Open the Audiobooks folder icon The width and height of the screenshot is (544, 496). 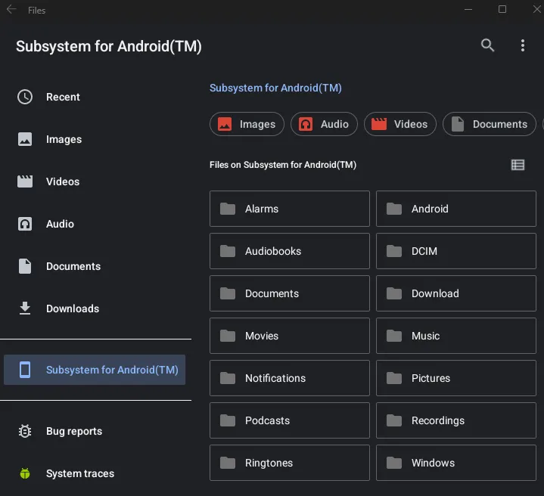pos(228,251)
